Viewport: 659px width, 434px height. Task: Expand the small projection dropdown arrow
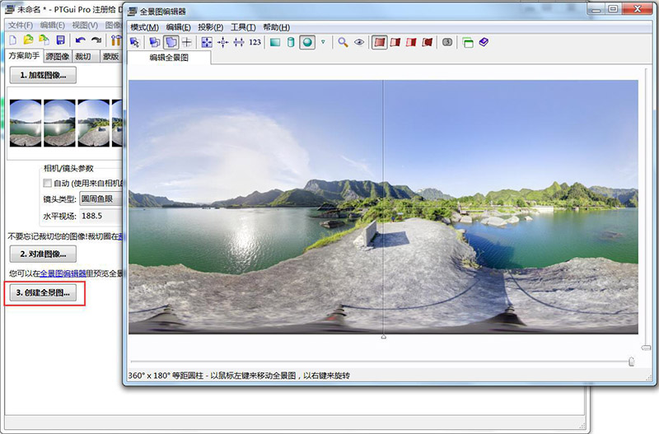coord(323,42)
